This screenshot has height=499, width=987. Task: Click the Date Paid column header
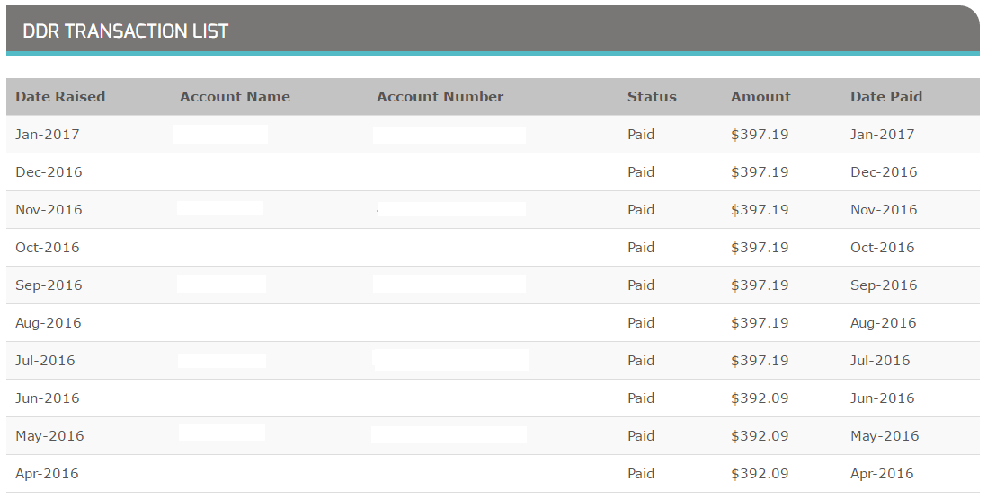coord(886,97)
